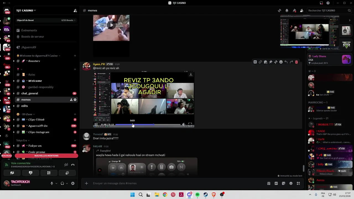354x199 pixels.
Task: Open memes channel settings gear
Action: click(x=75, y=100)
